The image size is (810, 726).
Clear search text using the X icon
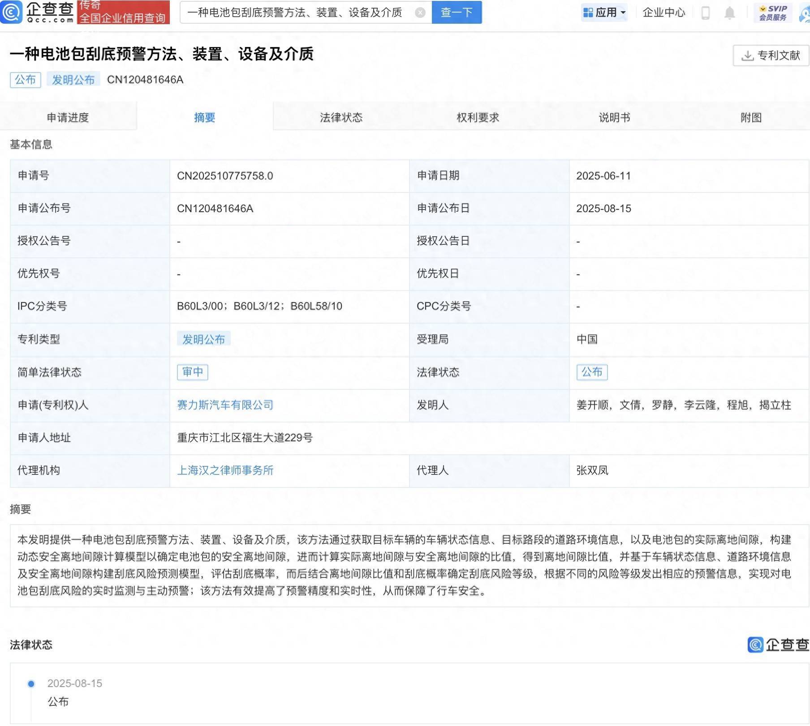(419, 13)
